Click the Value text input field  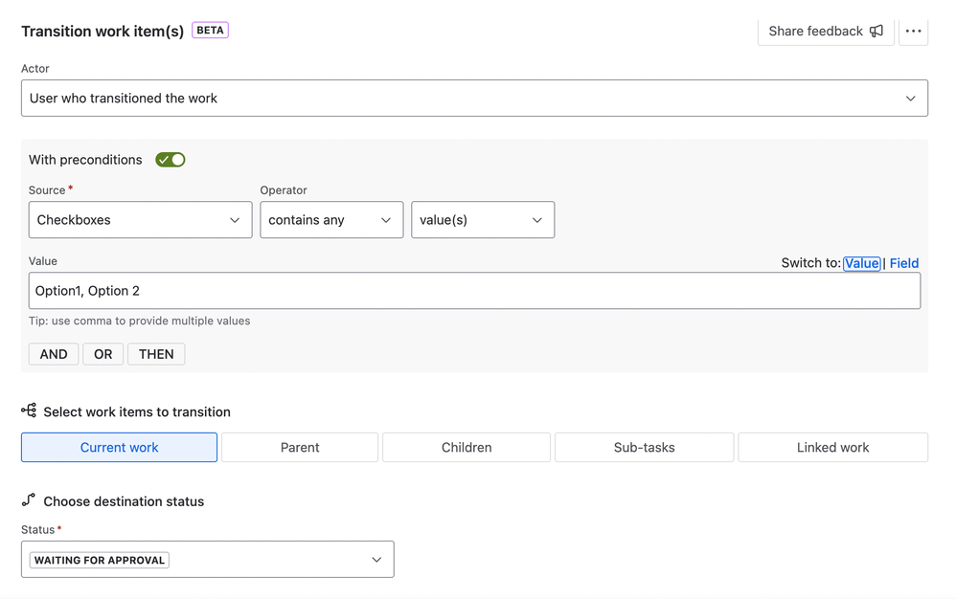(474, 291)
